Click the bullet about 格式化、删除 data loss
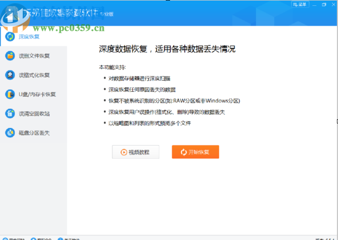338x240 pixels. (167, 112)
